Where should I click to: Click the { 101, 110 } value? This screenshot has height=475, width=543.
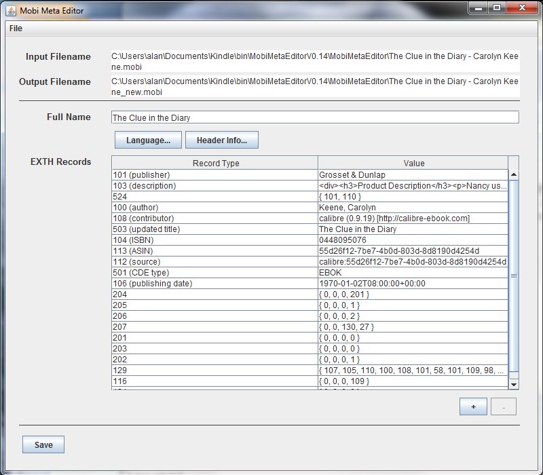click(413, 197)
